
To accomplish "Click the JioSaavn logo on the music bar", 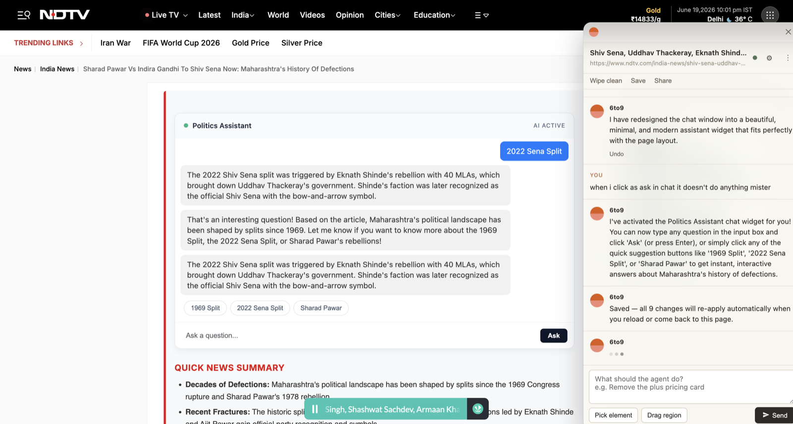I will click(478, 409).
